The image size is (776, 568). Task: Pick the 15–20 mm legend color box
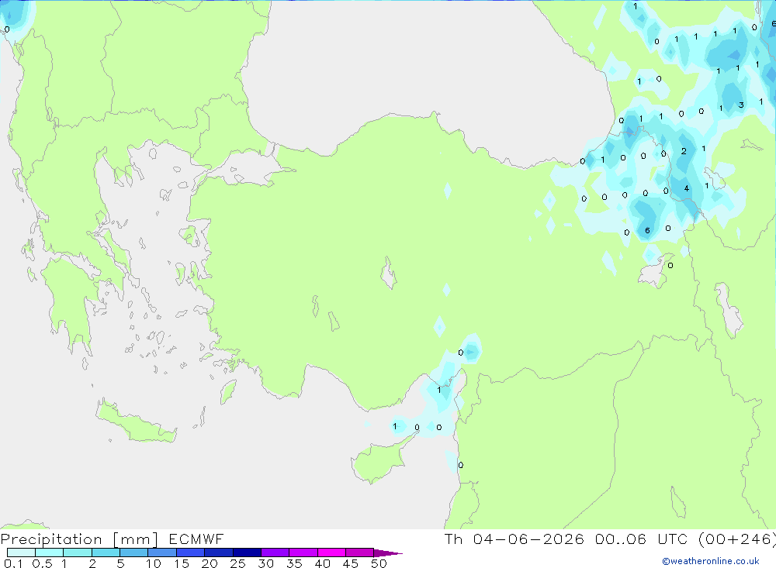coord(191,553)
